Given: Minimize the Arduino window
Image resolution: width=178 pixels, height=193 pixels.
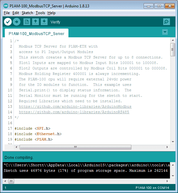Looking at the screenshot, I should pyautogui.click(x=148, y=6).
